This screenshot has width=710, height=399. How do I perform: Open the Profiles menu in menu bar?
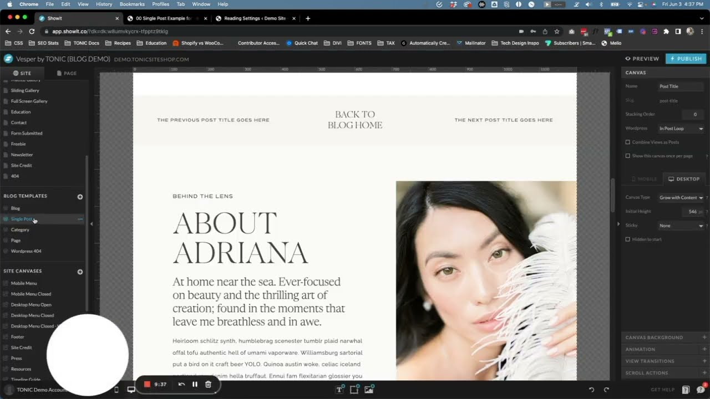tap(161, 4)
